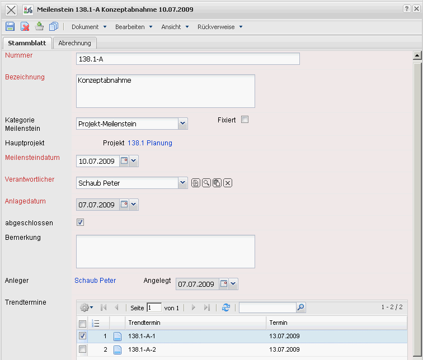The image size is (423, 360).
Task: Click the Save disk icon in toolbar
Action: tap(10, 26)
